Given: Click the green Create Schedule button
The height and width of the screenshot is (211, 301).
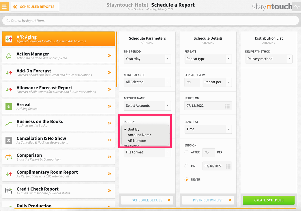Looking at the screenshot, I should pyautogui.click(x=269, y=200).
